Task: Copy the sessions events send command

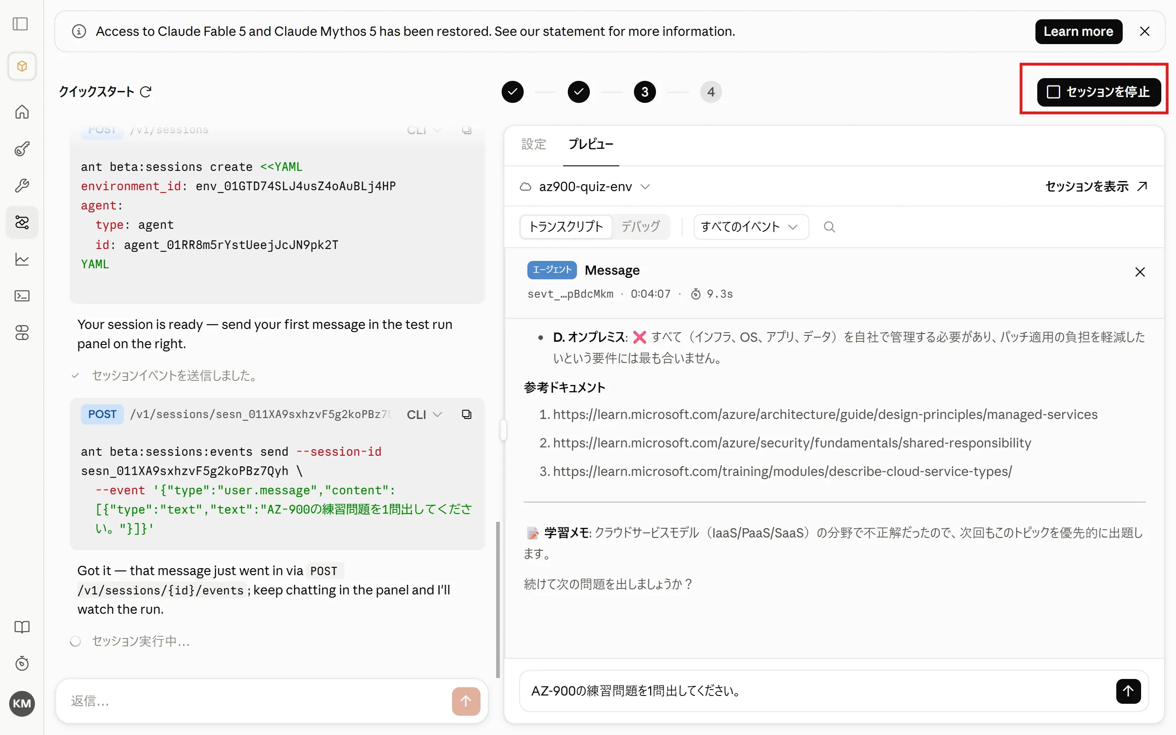Action: tap(467, 414)
